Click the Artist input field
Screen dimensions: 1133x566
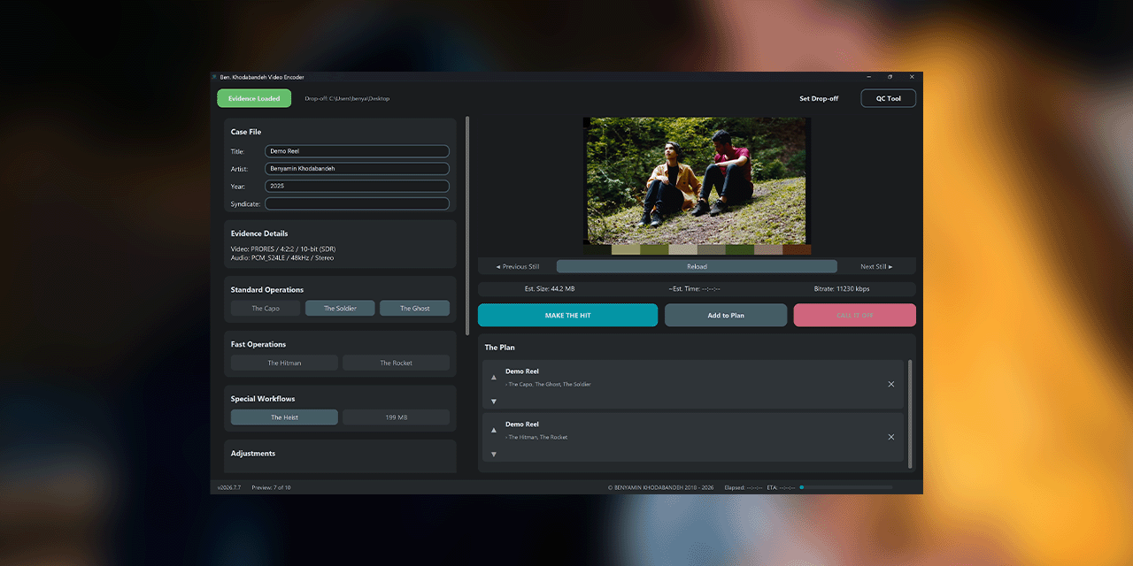coord(357,168)
